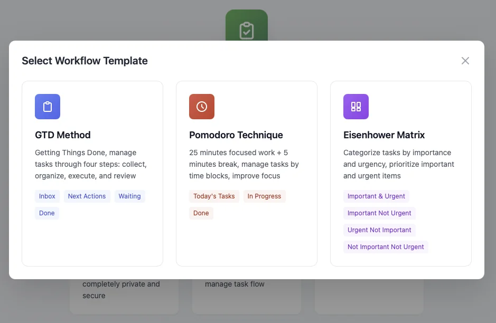Click the Urgent Not Important tag

click(379, 230)
